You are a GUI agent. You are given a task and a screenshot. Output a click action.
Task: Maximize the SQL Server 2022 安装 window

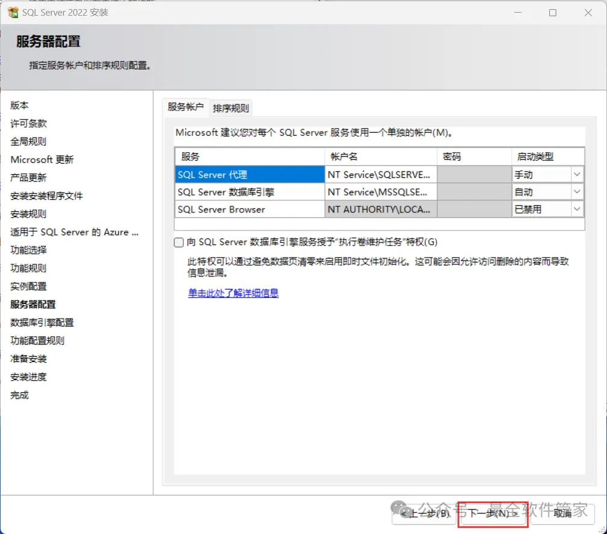[553, 13]
